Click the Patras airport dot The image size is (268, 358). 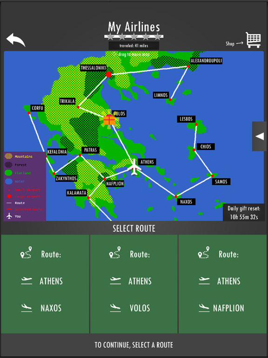point(80,155)
